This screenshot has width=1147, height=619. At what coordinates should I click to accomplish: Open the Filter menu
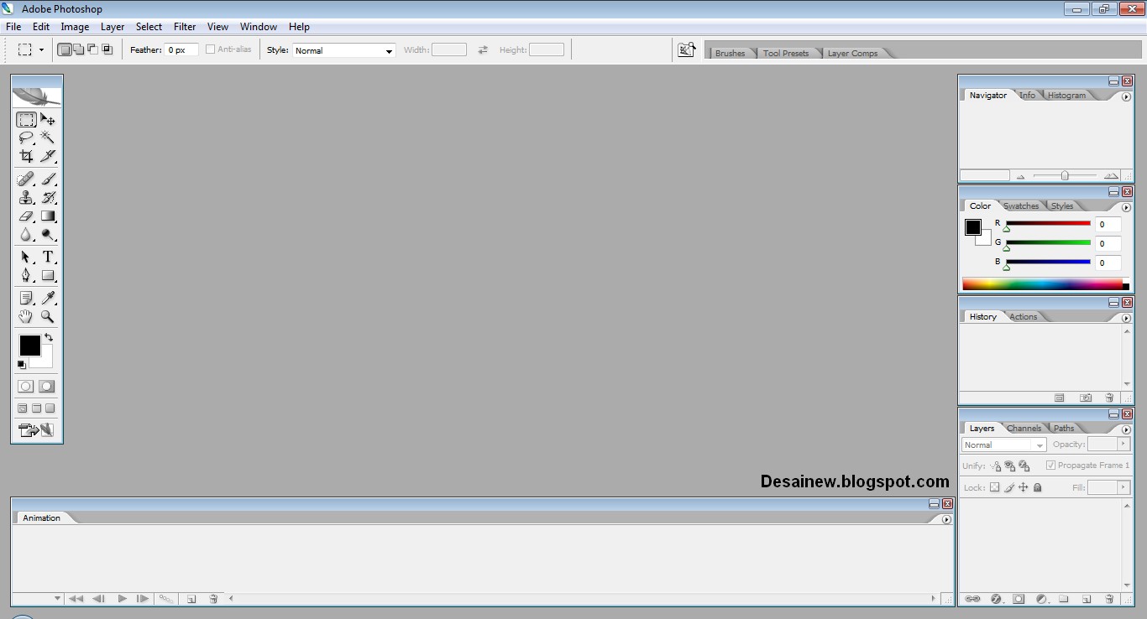(x=185, y=27)
